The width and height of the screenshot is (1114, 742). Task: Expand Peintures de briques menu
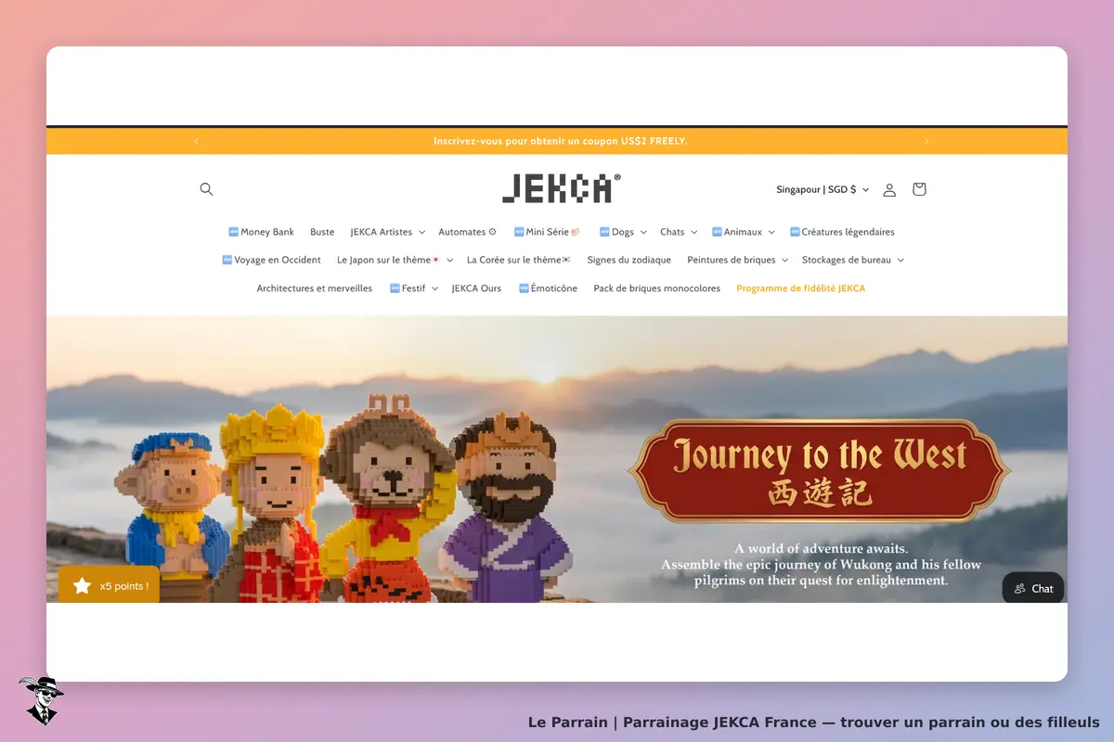click(x=737, y=260)
